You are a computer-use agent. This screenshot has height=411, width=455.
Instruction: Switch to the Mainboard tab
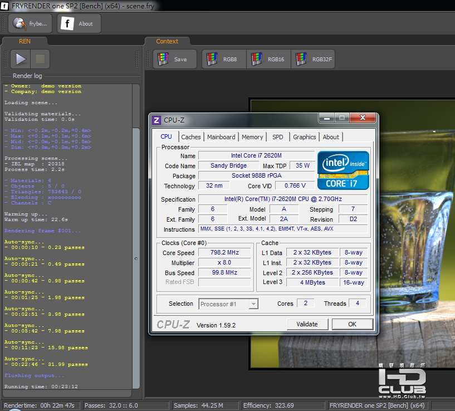click(221, 137)
